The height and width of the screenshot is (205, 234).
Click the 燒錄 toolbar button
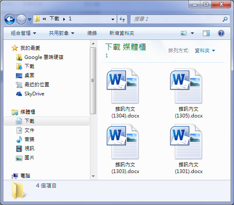[92, 33]
